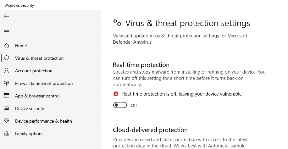Viewport: 288px width, 149px height.
Task: Click the red error status icon
Action: (116, 94)
